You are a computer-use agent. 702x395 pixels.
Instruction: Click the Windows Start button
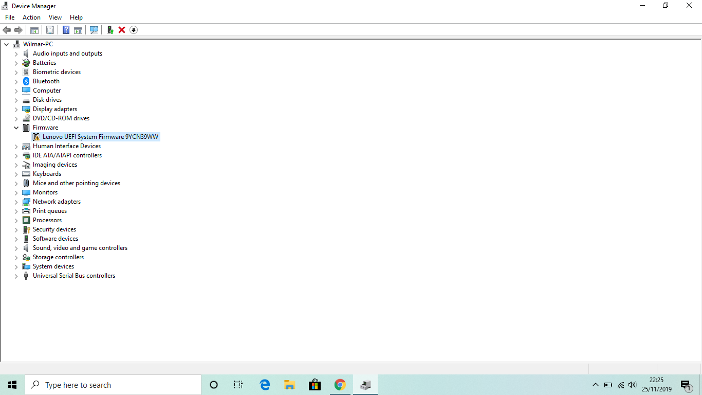click(12, 385)
